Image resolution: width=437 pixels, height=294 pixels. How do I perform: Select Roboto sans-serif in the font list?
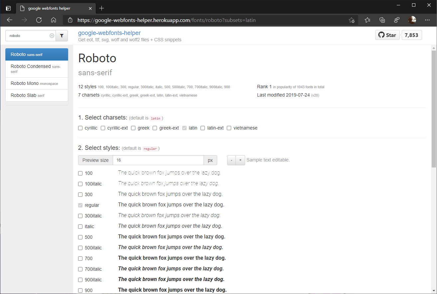[37, 55]
